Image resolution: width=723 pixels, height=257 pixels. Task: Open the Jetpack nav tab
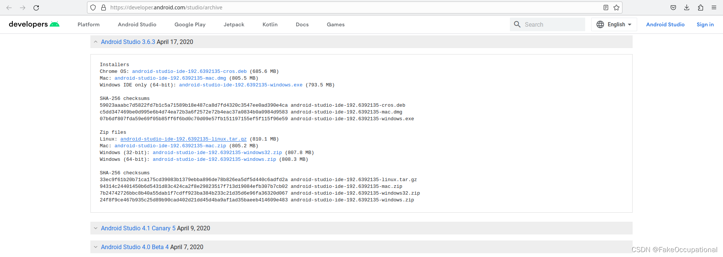tap(234, 24)
